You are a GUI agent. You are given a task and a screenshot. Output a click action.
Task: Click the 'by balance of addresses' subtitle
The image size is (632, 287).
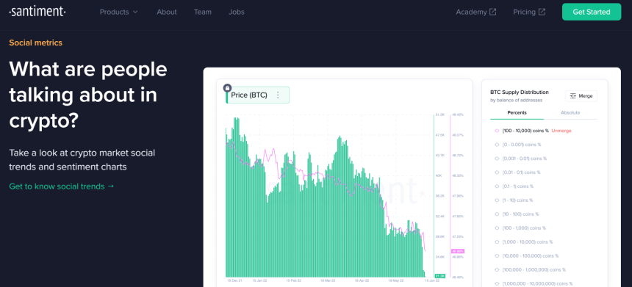(x=517, y=101)
